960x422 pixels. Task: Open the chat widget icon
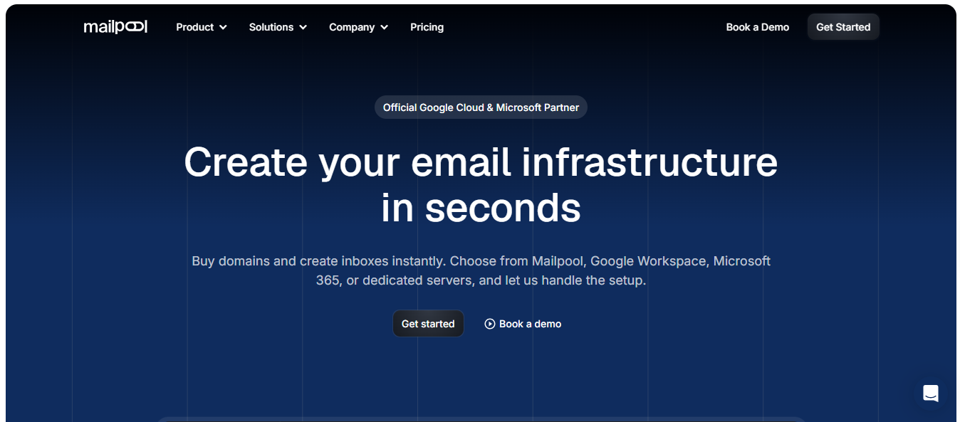[x=930, y=393]
